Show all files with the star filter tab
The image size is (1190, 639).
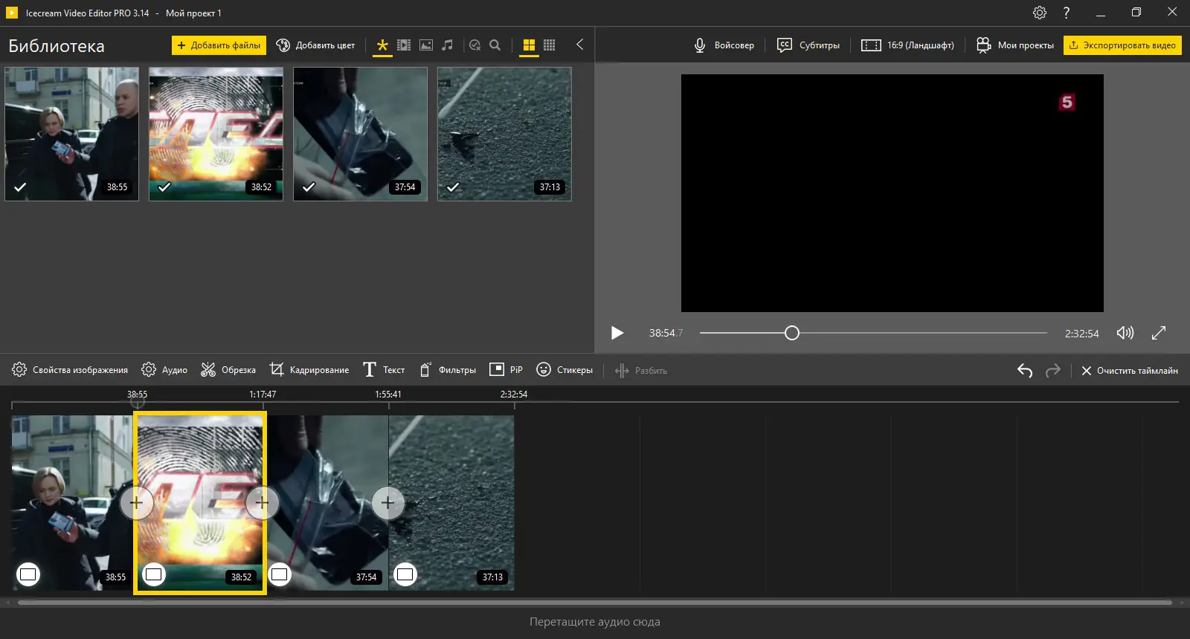[x=382, y=45]
